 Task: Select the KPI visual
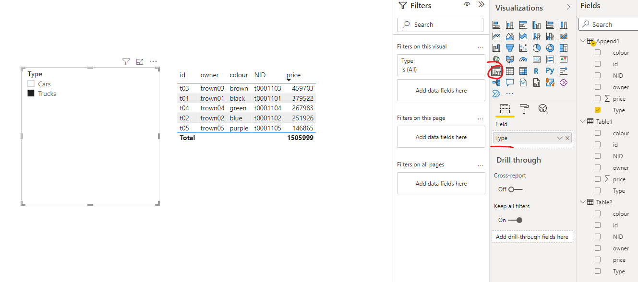click(x=563, y=59)
